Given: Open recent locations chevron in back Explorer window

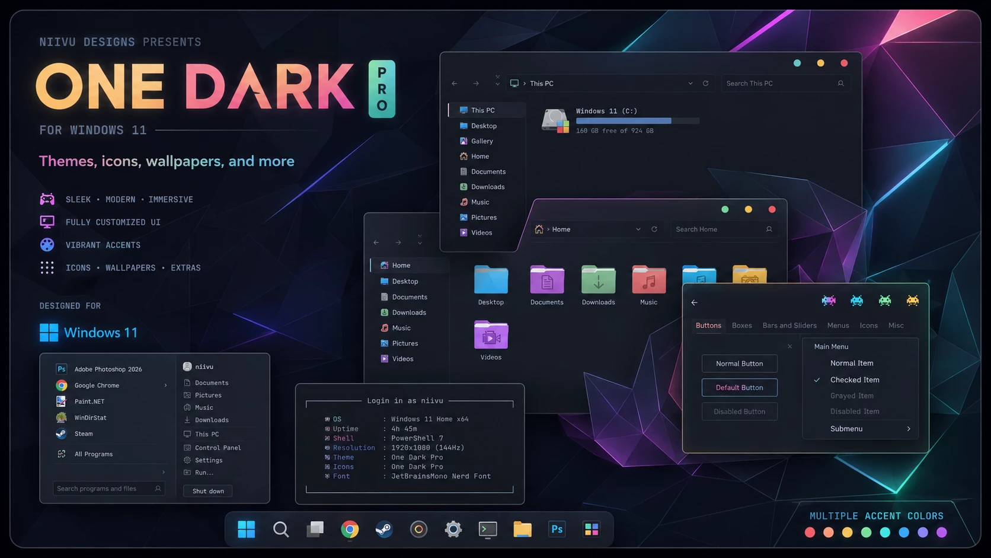Looking at the screenshot, I should [420, 243].
